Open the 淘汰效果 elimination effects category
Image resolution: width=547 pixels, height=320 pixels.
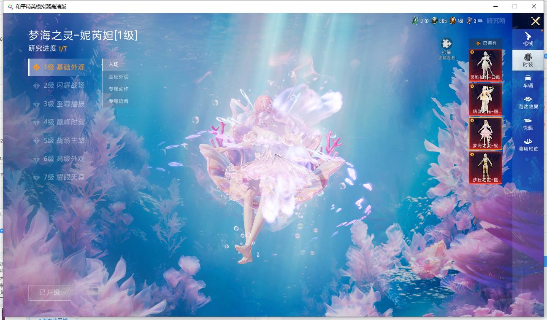pos(528,102)
